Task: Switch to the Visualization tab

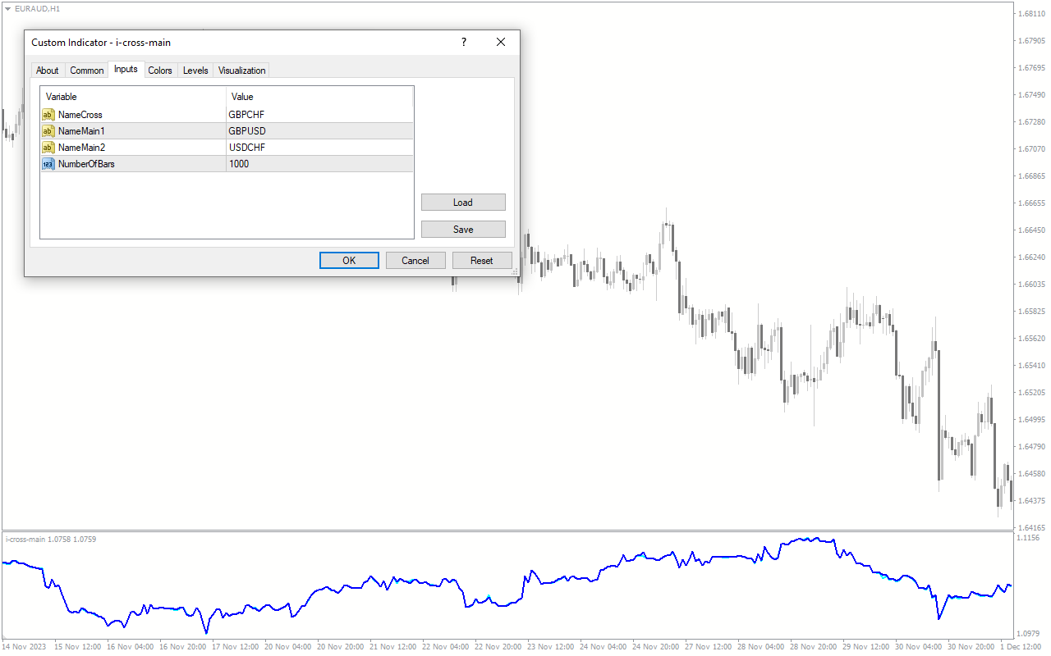Action: [x=242, y=71]
